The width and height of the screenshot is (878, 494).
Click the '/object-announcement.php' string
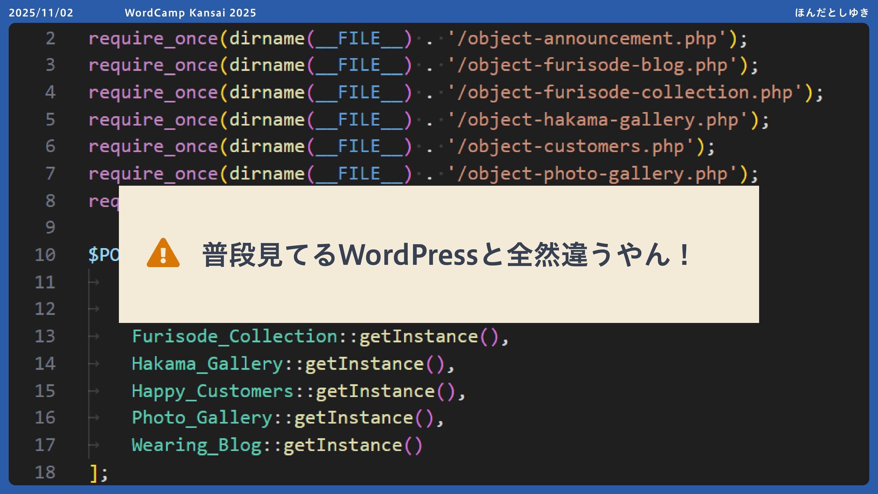587,38
